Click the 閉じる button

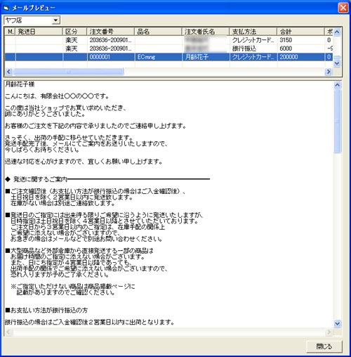point(324,346)
